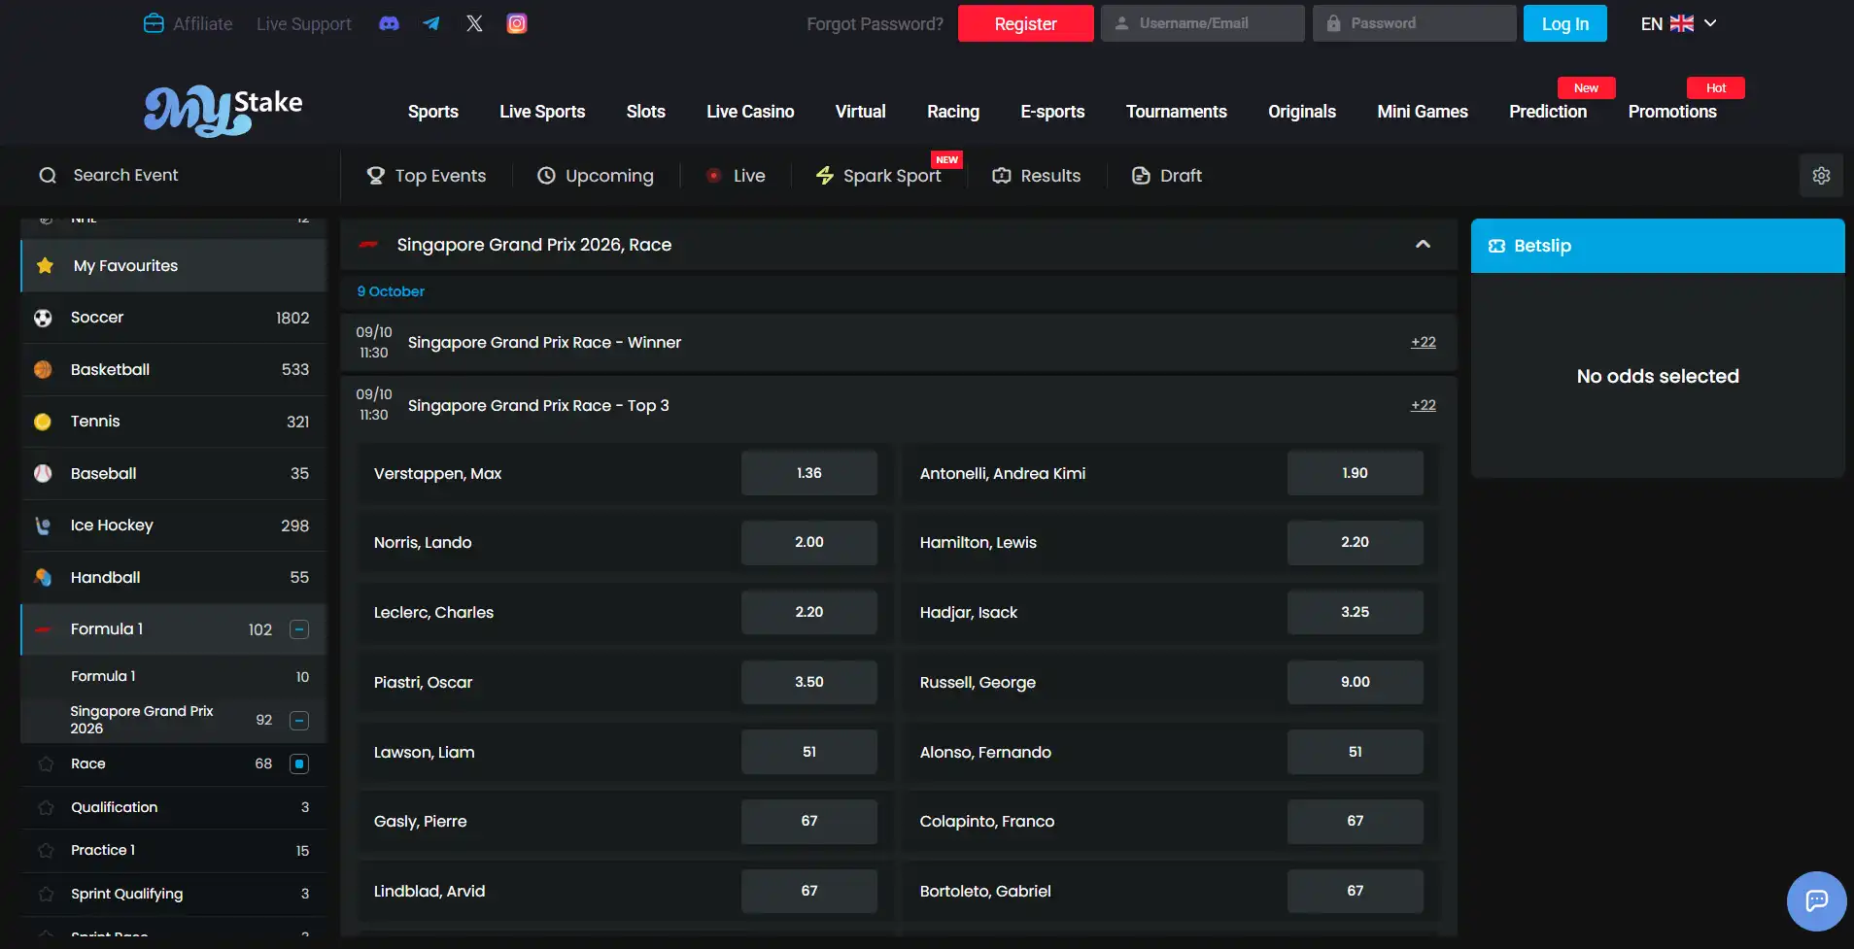Open the Draft tab
The height and width of the screenshot is (949, 1854).
click(1167, 176)
